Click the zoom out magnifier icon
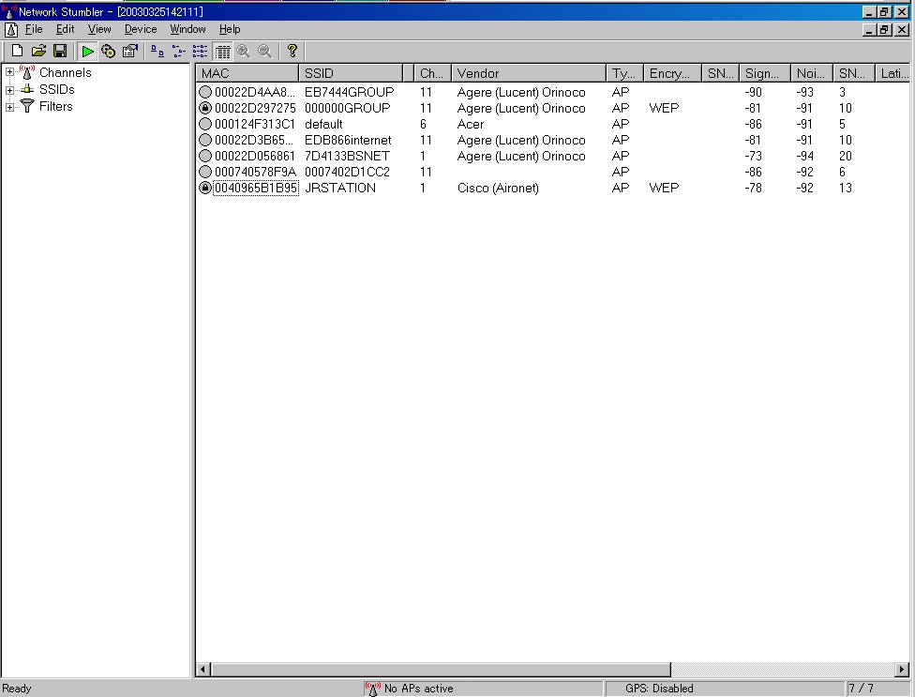Viewport: 915px width, 697px height. click(265, 52)
